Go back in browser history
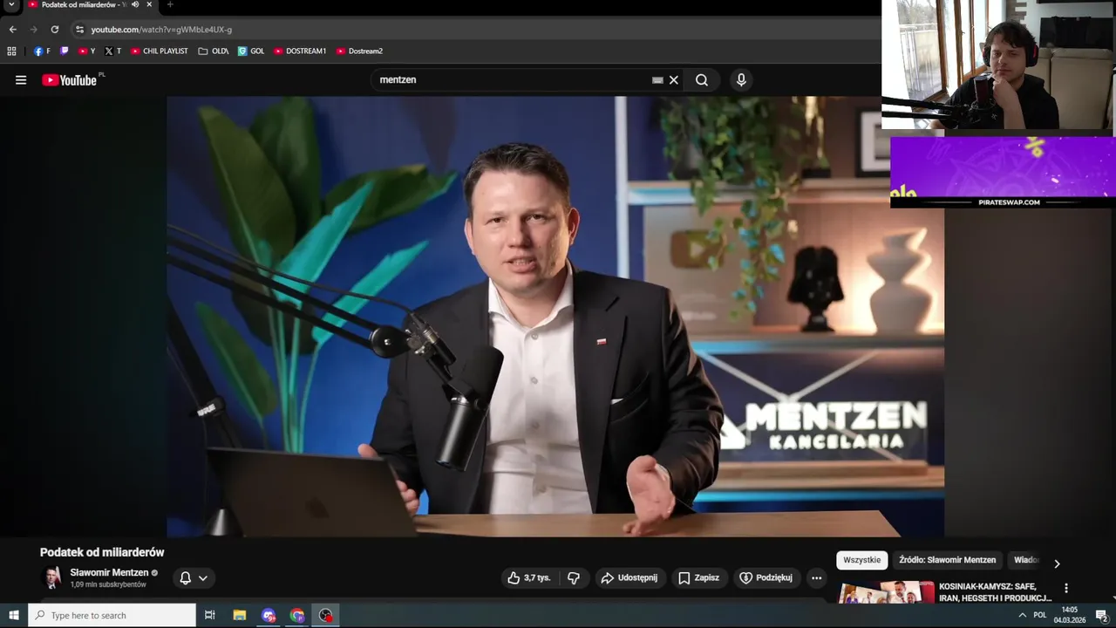 tap(12, 29)
